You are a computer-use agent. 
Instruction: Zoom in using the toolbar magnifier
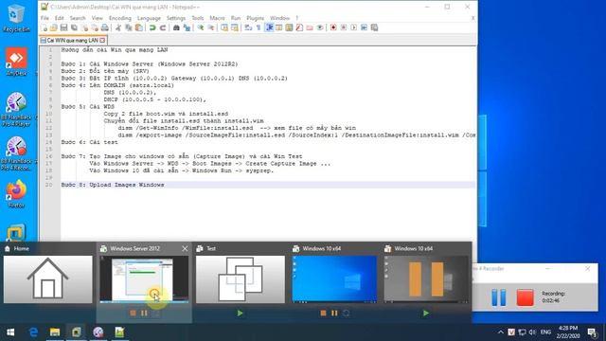201,27
